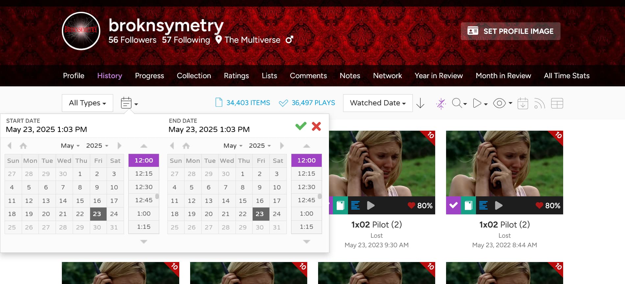Toggle collection on May 23, 2022 card
This screenshot has width=625, height=284.
point(468,206)
